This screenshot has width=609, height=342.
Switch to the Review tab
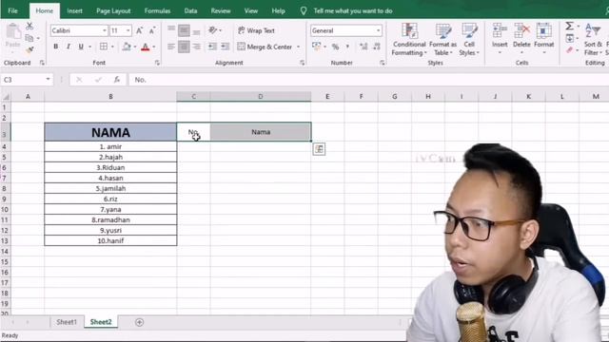click(x=221, y=10)
